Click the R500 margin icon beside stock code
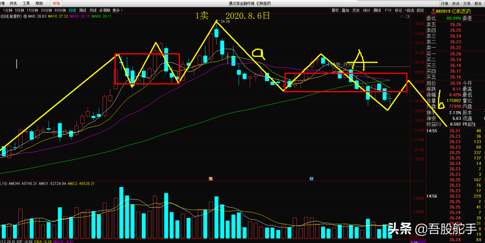 [x=433, y=12]
